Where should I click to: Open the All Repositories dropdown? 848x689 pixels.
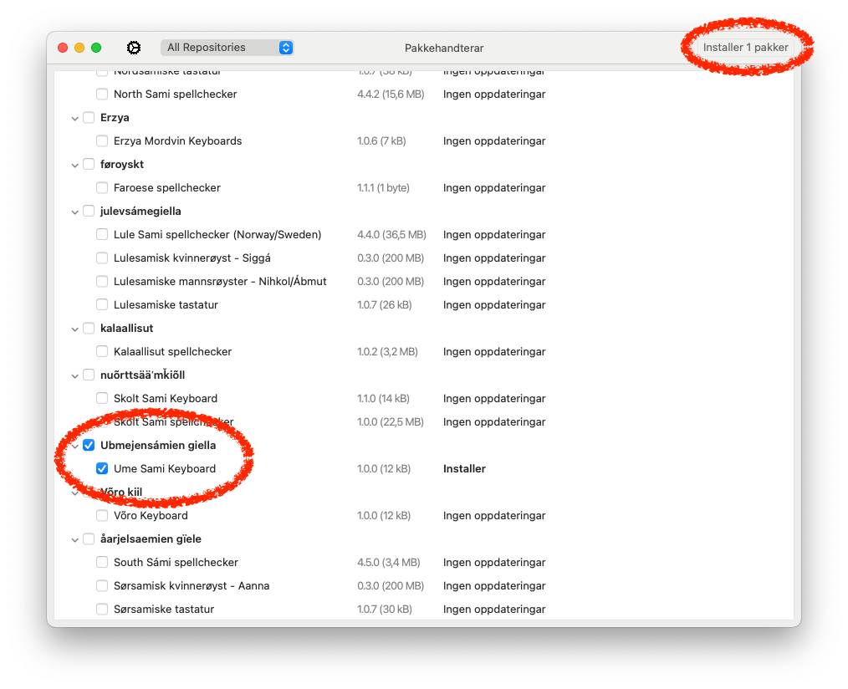tap(227, 48)
